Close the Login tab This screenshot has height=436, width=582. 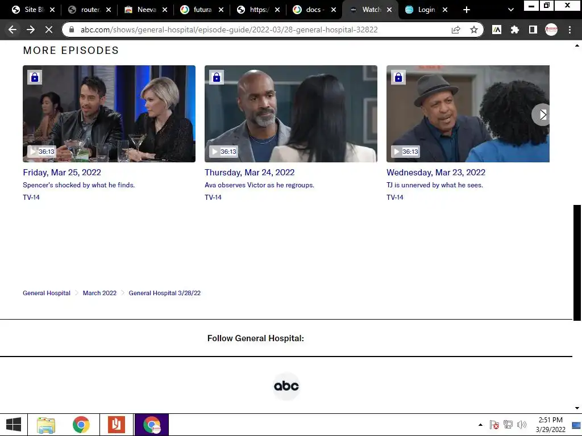pyautogui.click(x=445, y=10)
